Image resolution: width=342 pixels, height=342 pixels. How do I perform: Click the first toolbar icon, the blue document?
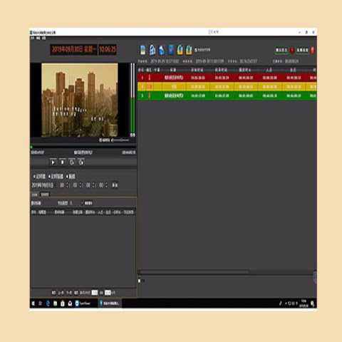click(x=143, y=50)
